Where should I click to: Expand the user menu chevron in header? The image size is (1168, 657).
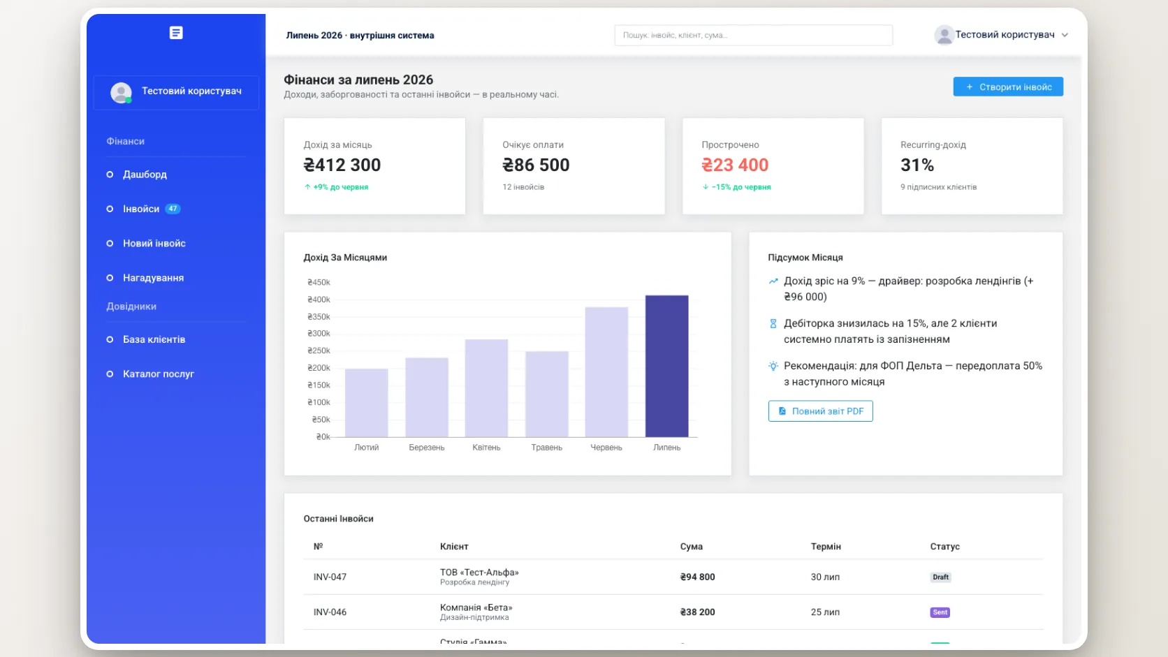point(1065,35)
